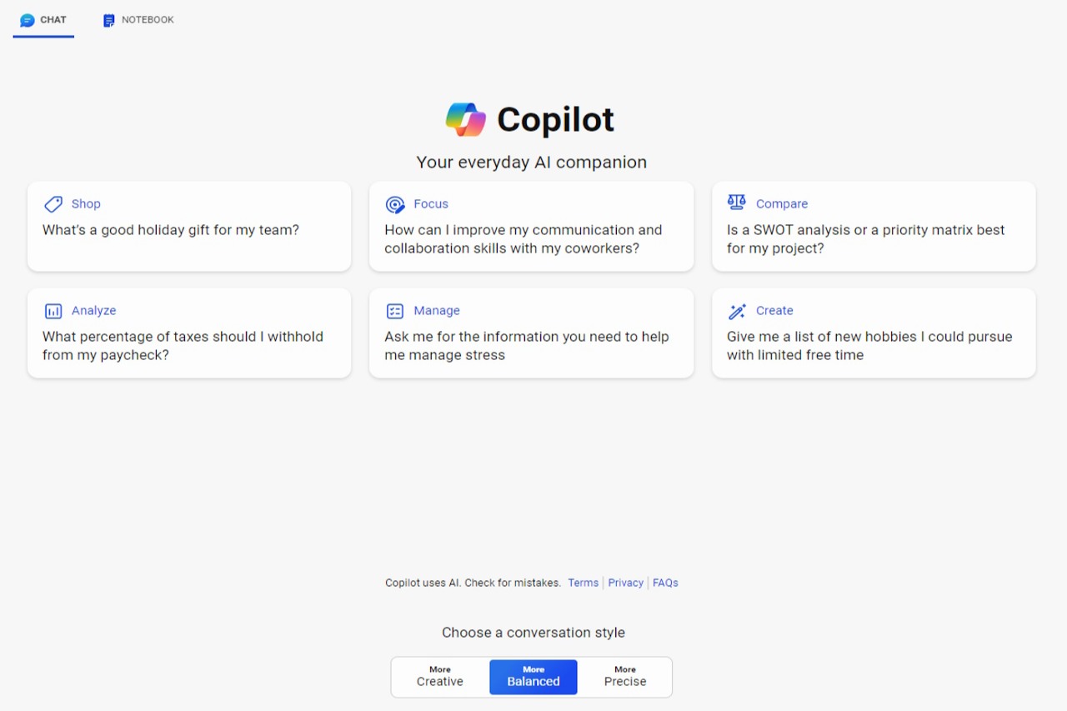Switch to the NOTEBOOK tab
Screen dimensions: 1067x711
pos(147,20)
